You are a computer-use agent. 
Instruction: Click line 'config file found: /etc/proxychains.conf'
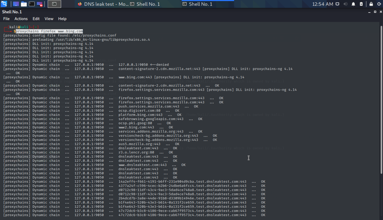pos(74,35)
